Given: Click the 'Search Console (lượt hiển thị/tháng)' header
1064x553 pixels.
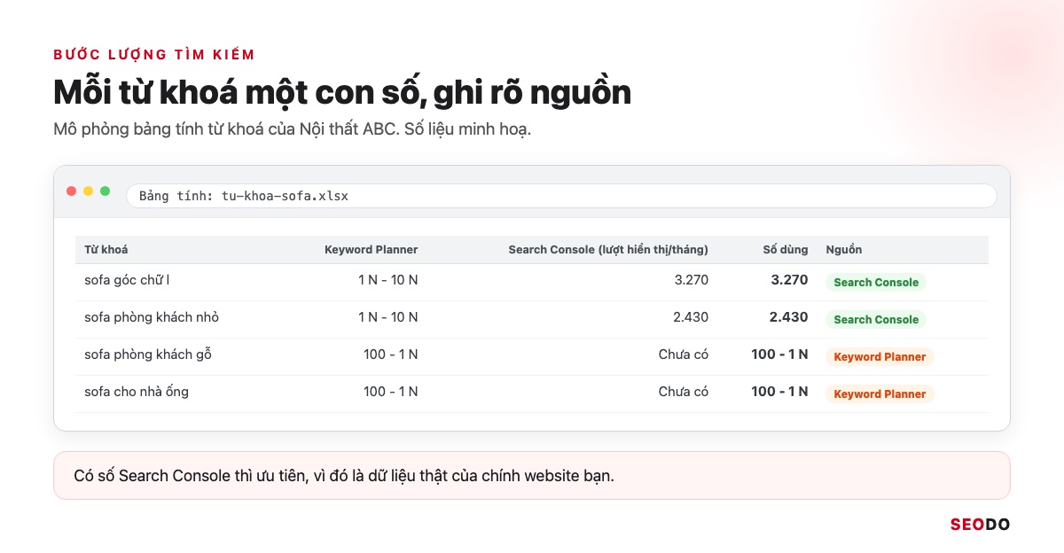Looking at the screenshot, I should click(x=608, y=250).
